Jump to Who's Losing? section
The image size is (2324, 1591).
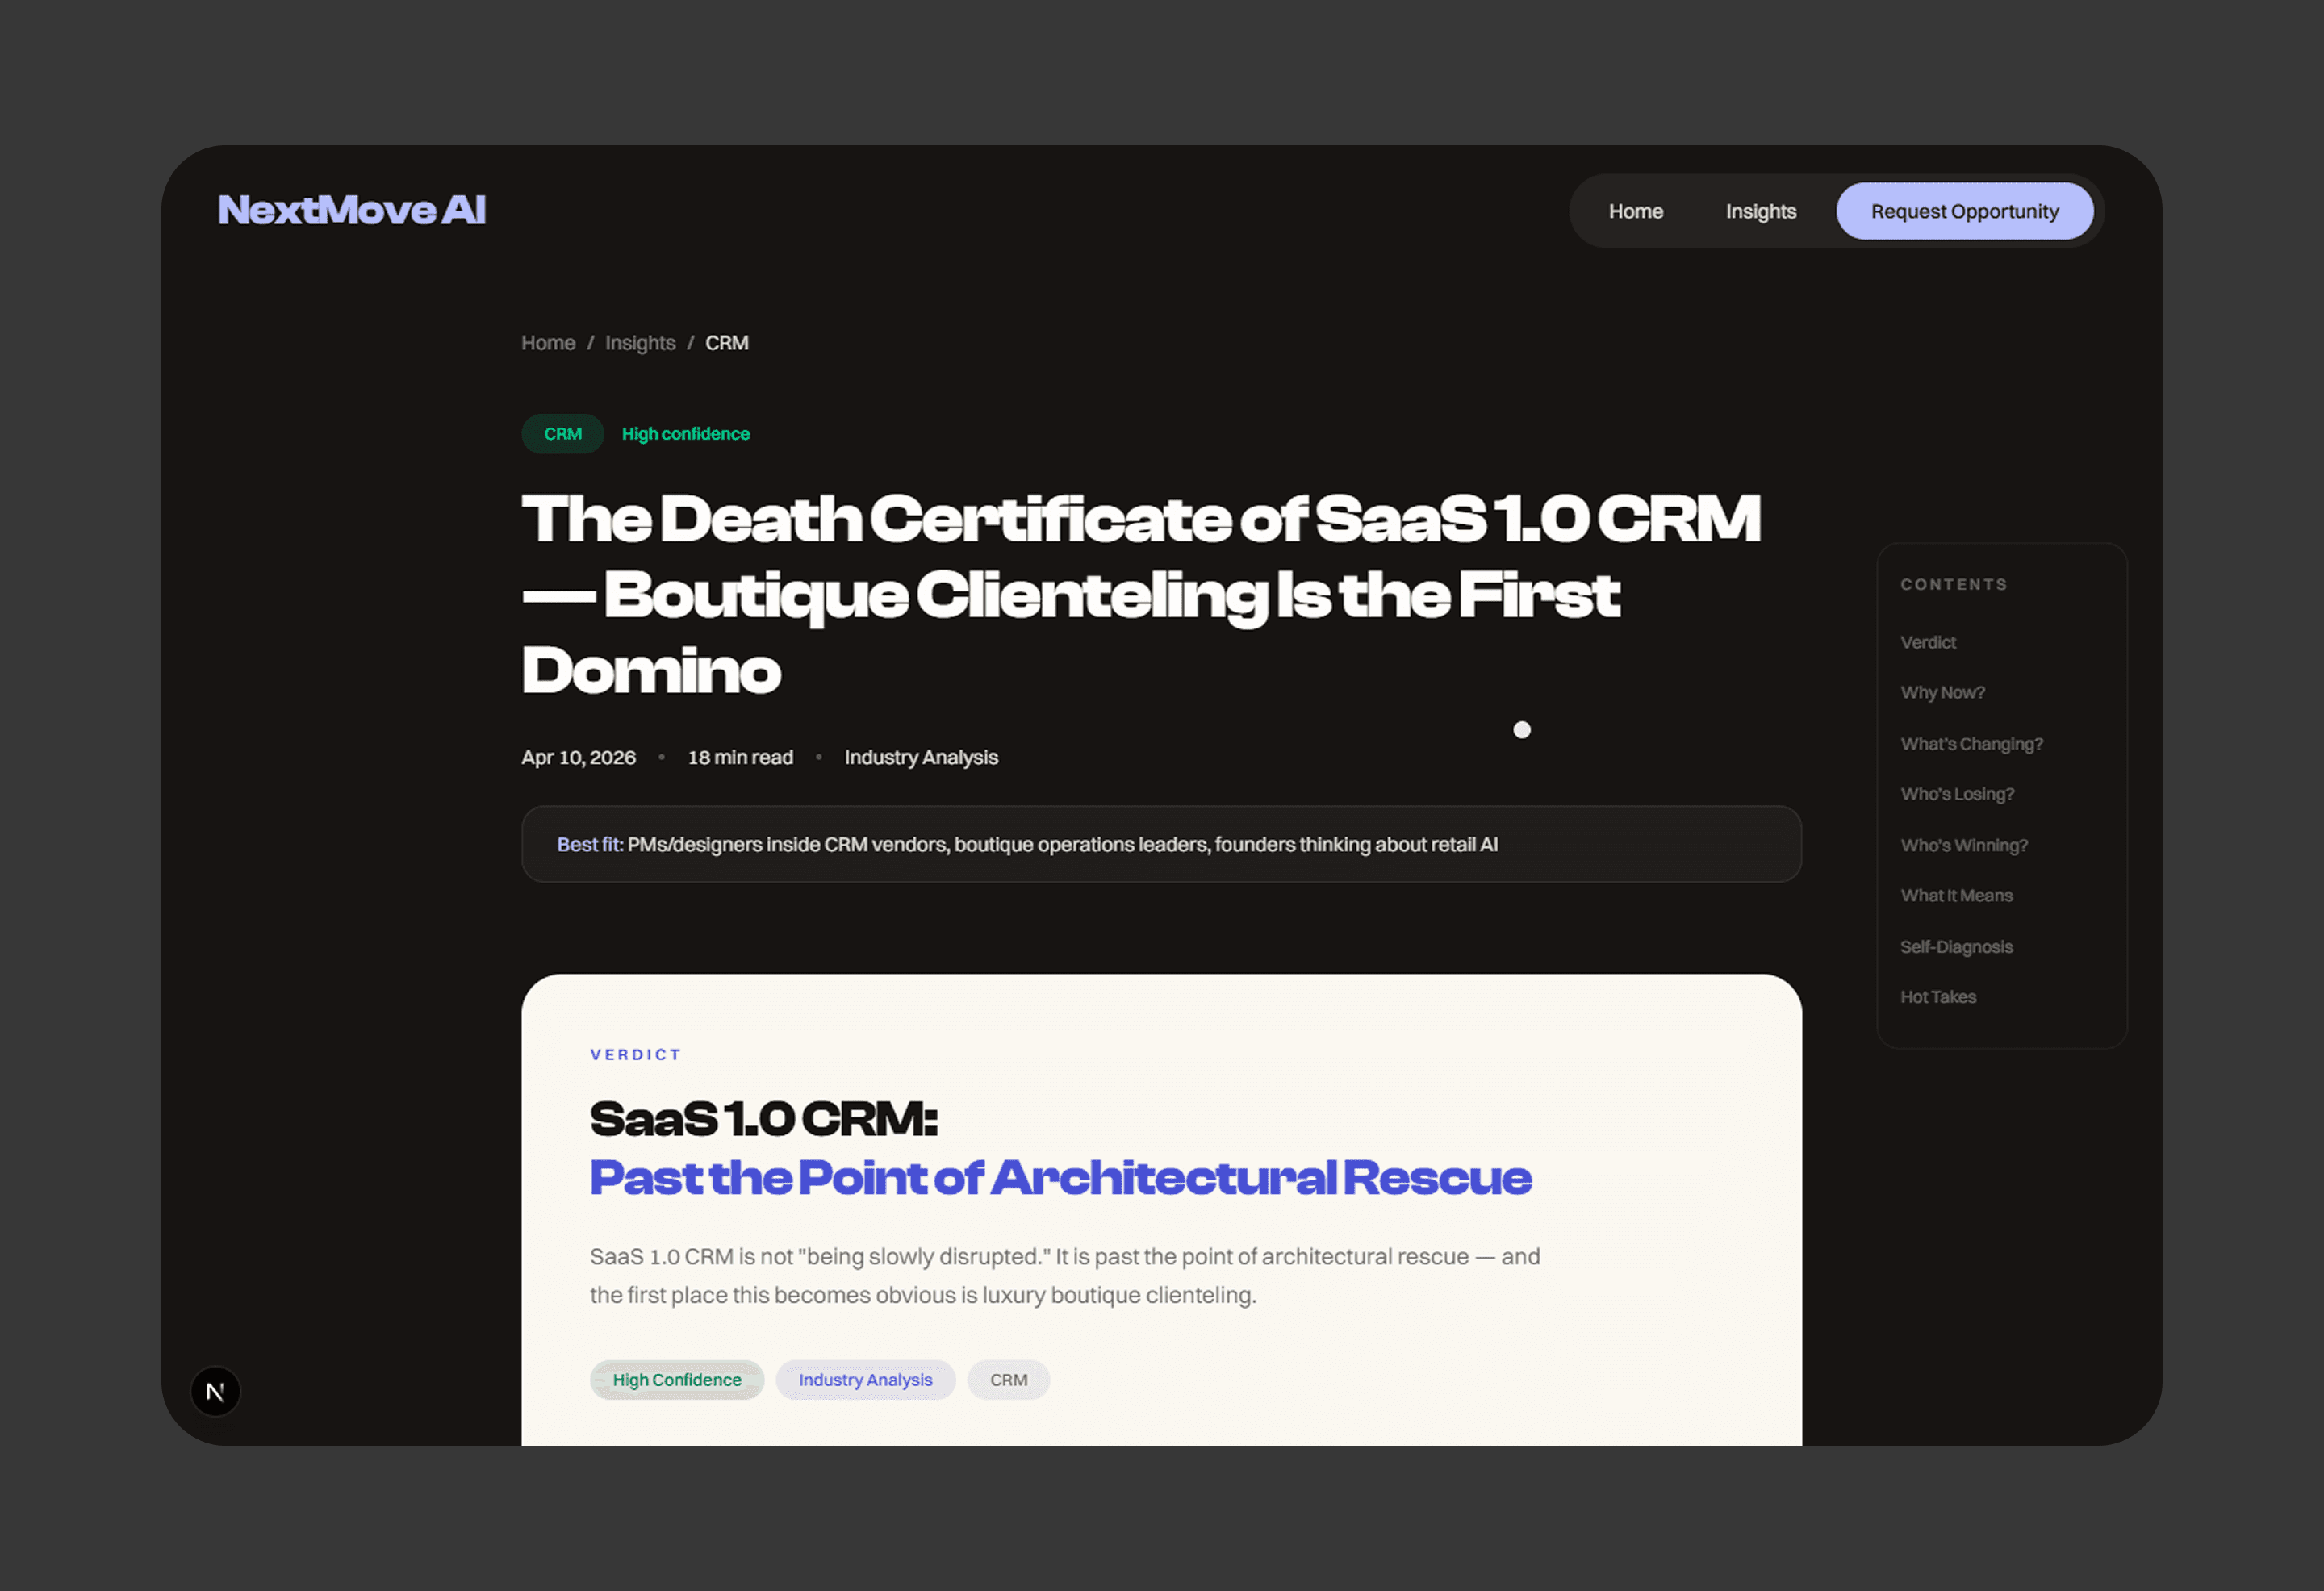pos(1958,794)
